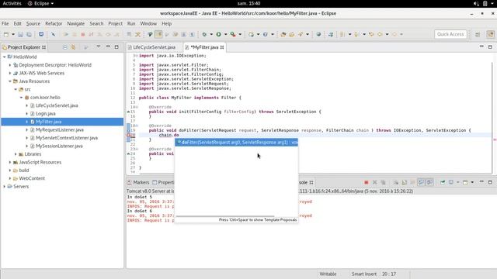Select Deployment Descriptor: HelloWorld node
Screen dimensions: 497x279
(55, 65)
